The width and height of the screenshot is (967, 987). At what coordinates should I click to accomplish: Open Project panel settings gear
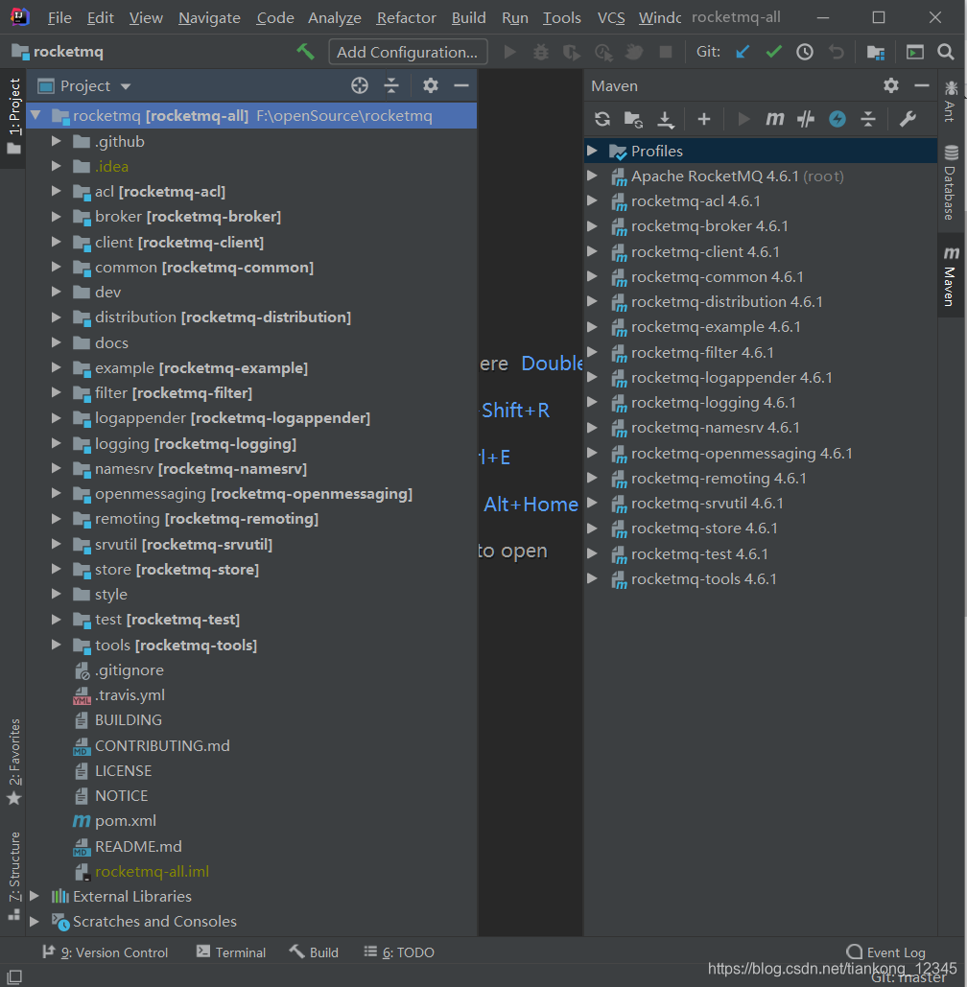(x=431, y=85)
